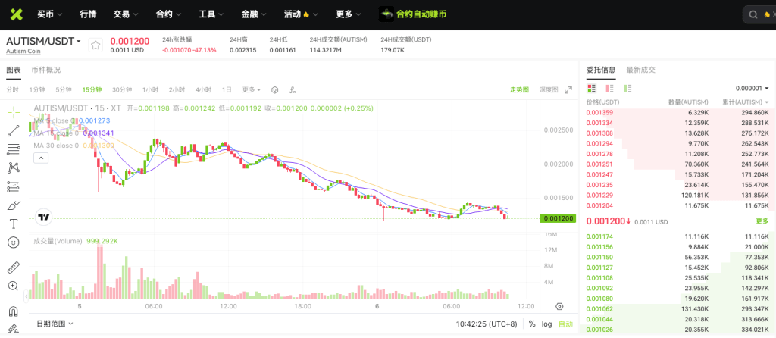Select the ruler measure tool
This screenshot has width=776, height=338.
click(14, 268)
